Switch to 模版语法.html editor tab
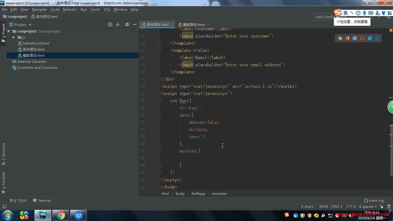This screenshot has width=393, height=221. pyautogui.click(x=194, y=24)
